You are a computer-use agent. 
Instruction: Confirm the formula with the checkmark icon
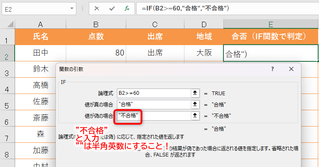point(112,8)
